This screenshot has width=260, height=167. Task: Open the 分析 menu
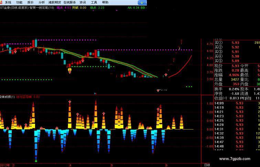[42, 2]
